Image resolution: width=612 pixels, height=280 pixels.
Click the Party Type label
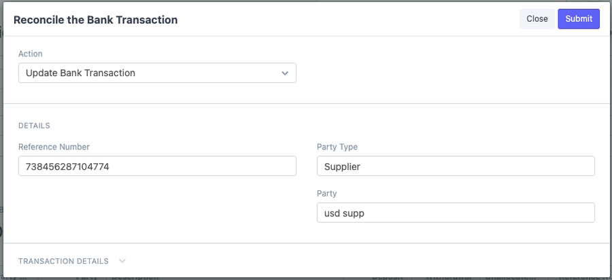(x=337, y=147)
